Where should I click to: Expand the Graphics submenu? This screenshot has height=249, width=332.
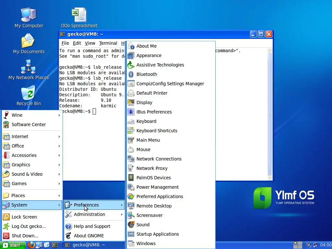point(32,165)
